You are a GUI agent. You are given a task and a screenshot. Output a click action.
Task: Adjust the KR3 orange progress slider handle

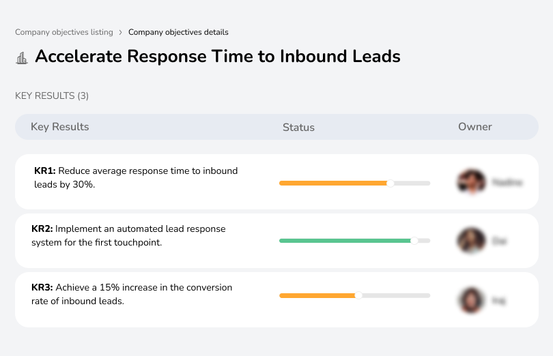point(358,295)
